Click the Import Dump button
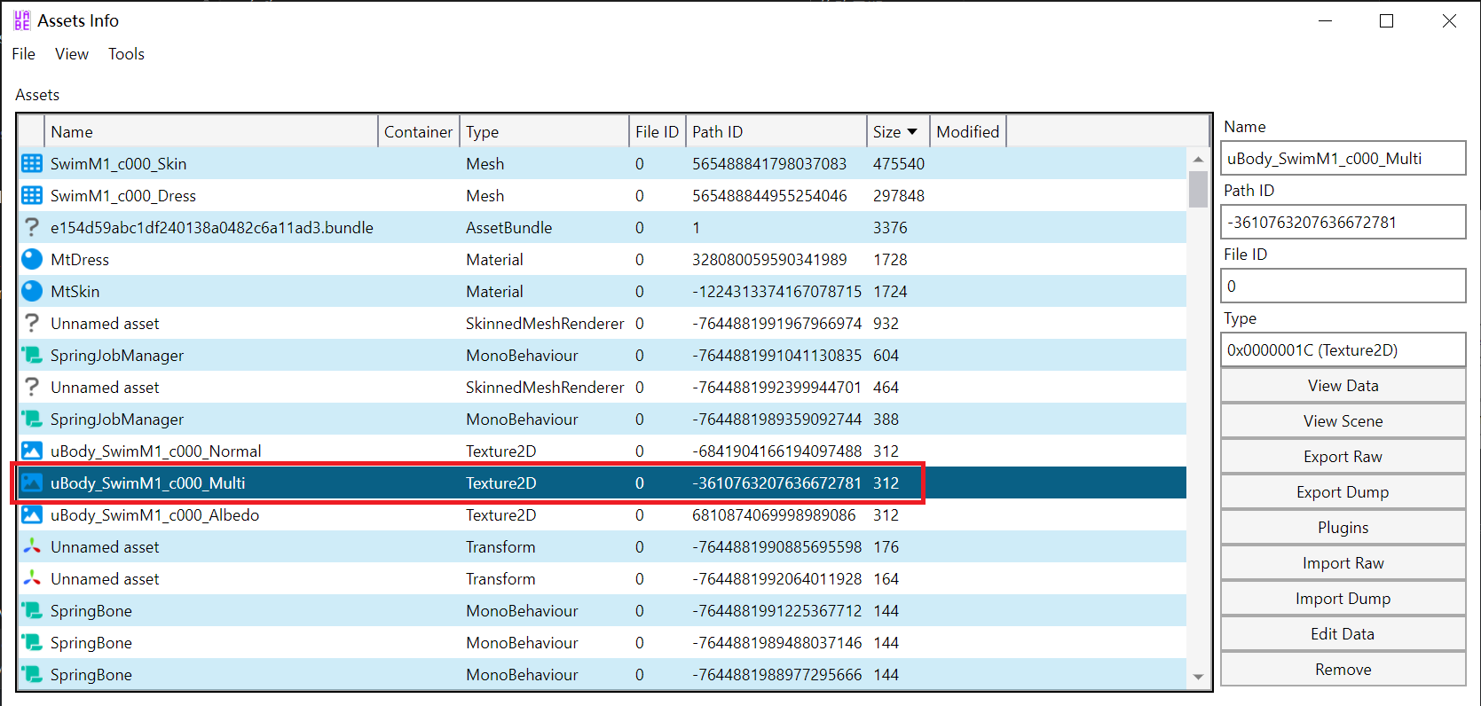Viewport: 1481px width, 706px height. point(1343,599)
